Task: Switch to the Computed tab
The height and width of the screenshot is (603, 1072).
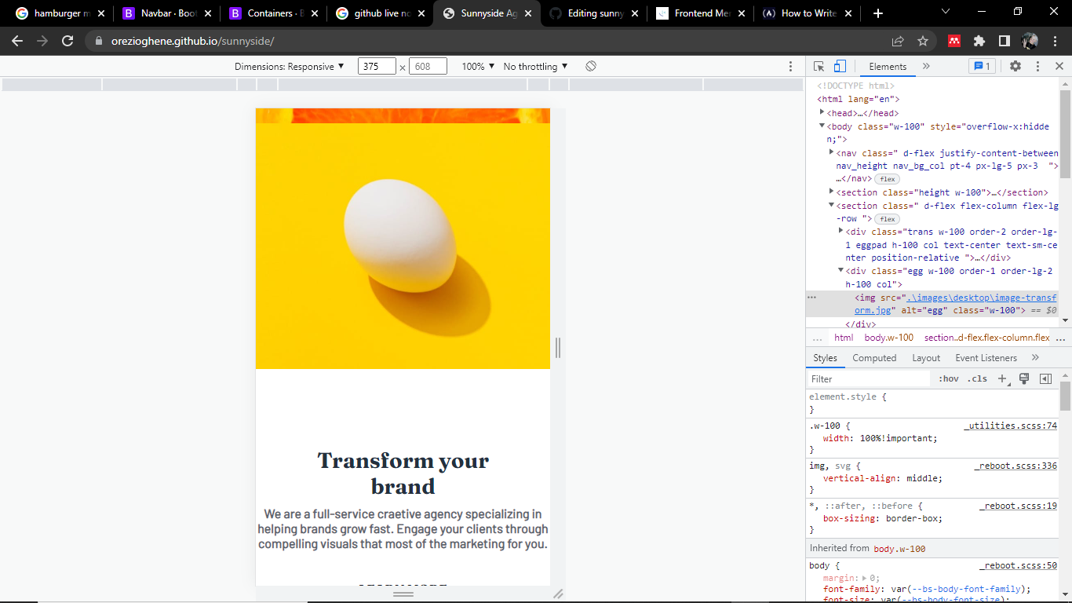Action: point(874,357)
